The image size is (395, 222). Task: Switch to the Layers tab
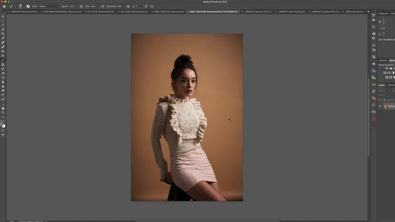[381, 85]
